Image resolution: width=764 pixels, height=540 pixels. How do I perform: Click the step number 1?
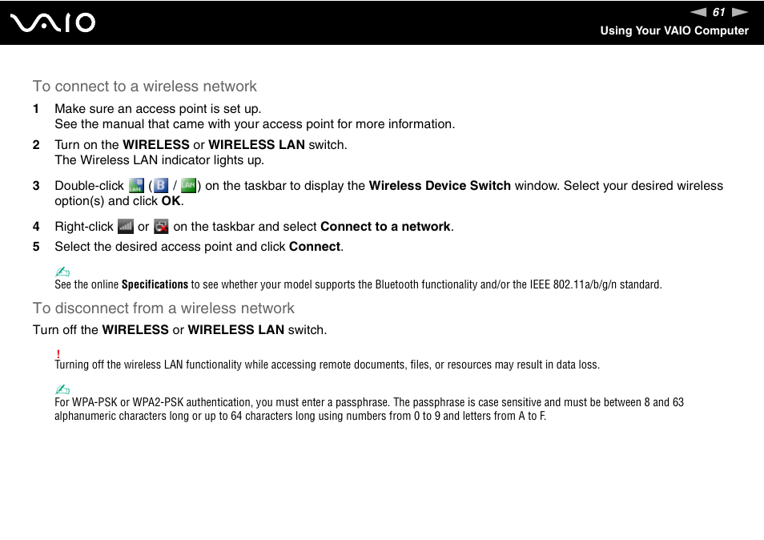36,109
